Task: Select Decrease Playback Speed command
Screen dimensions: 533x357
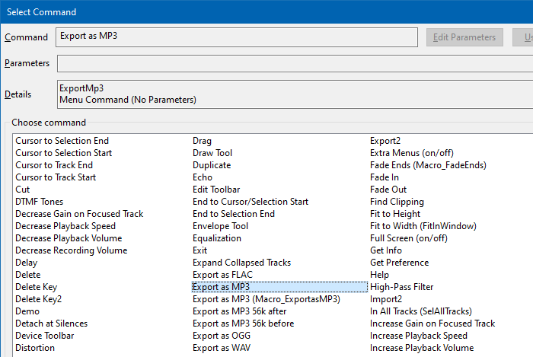Action: click(65, 226)
